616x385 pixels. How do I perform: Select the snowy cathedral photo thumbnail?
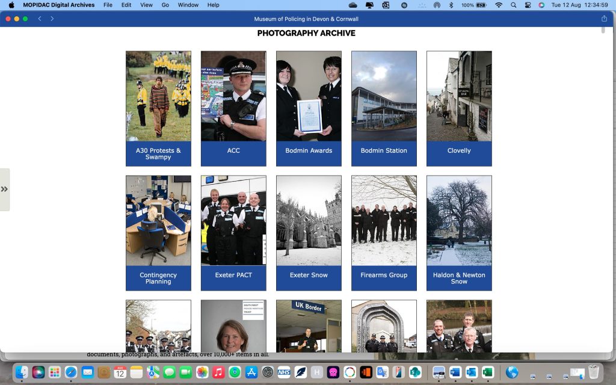309,221
